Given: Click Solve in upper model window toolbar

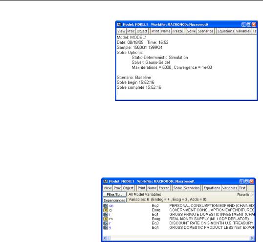Looking at the screenshot, I should (191, 31).
